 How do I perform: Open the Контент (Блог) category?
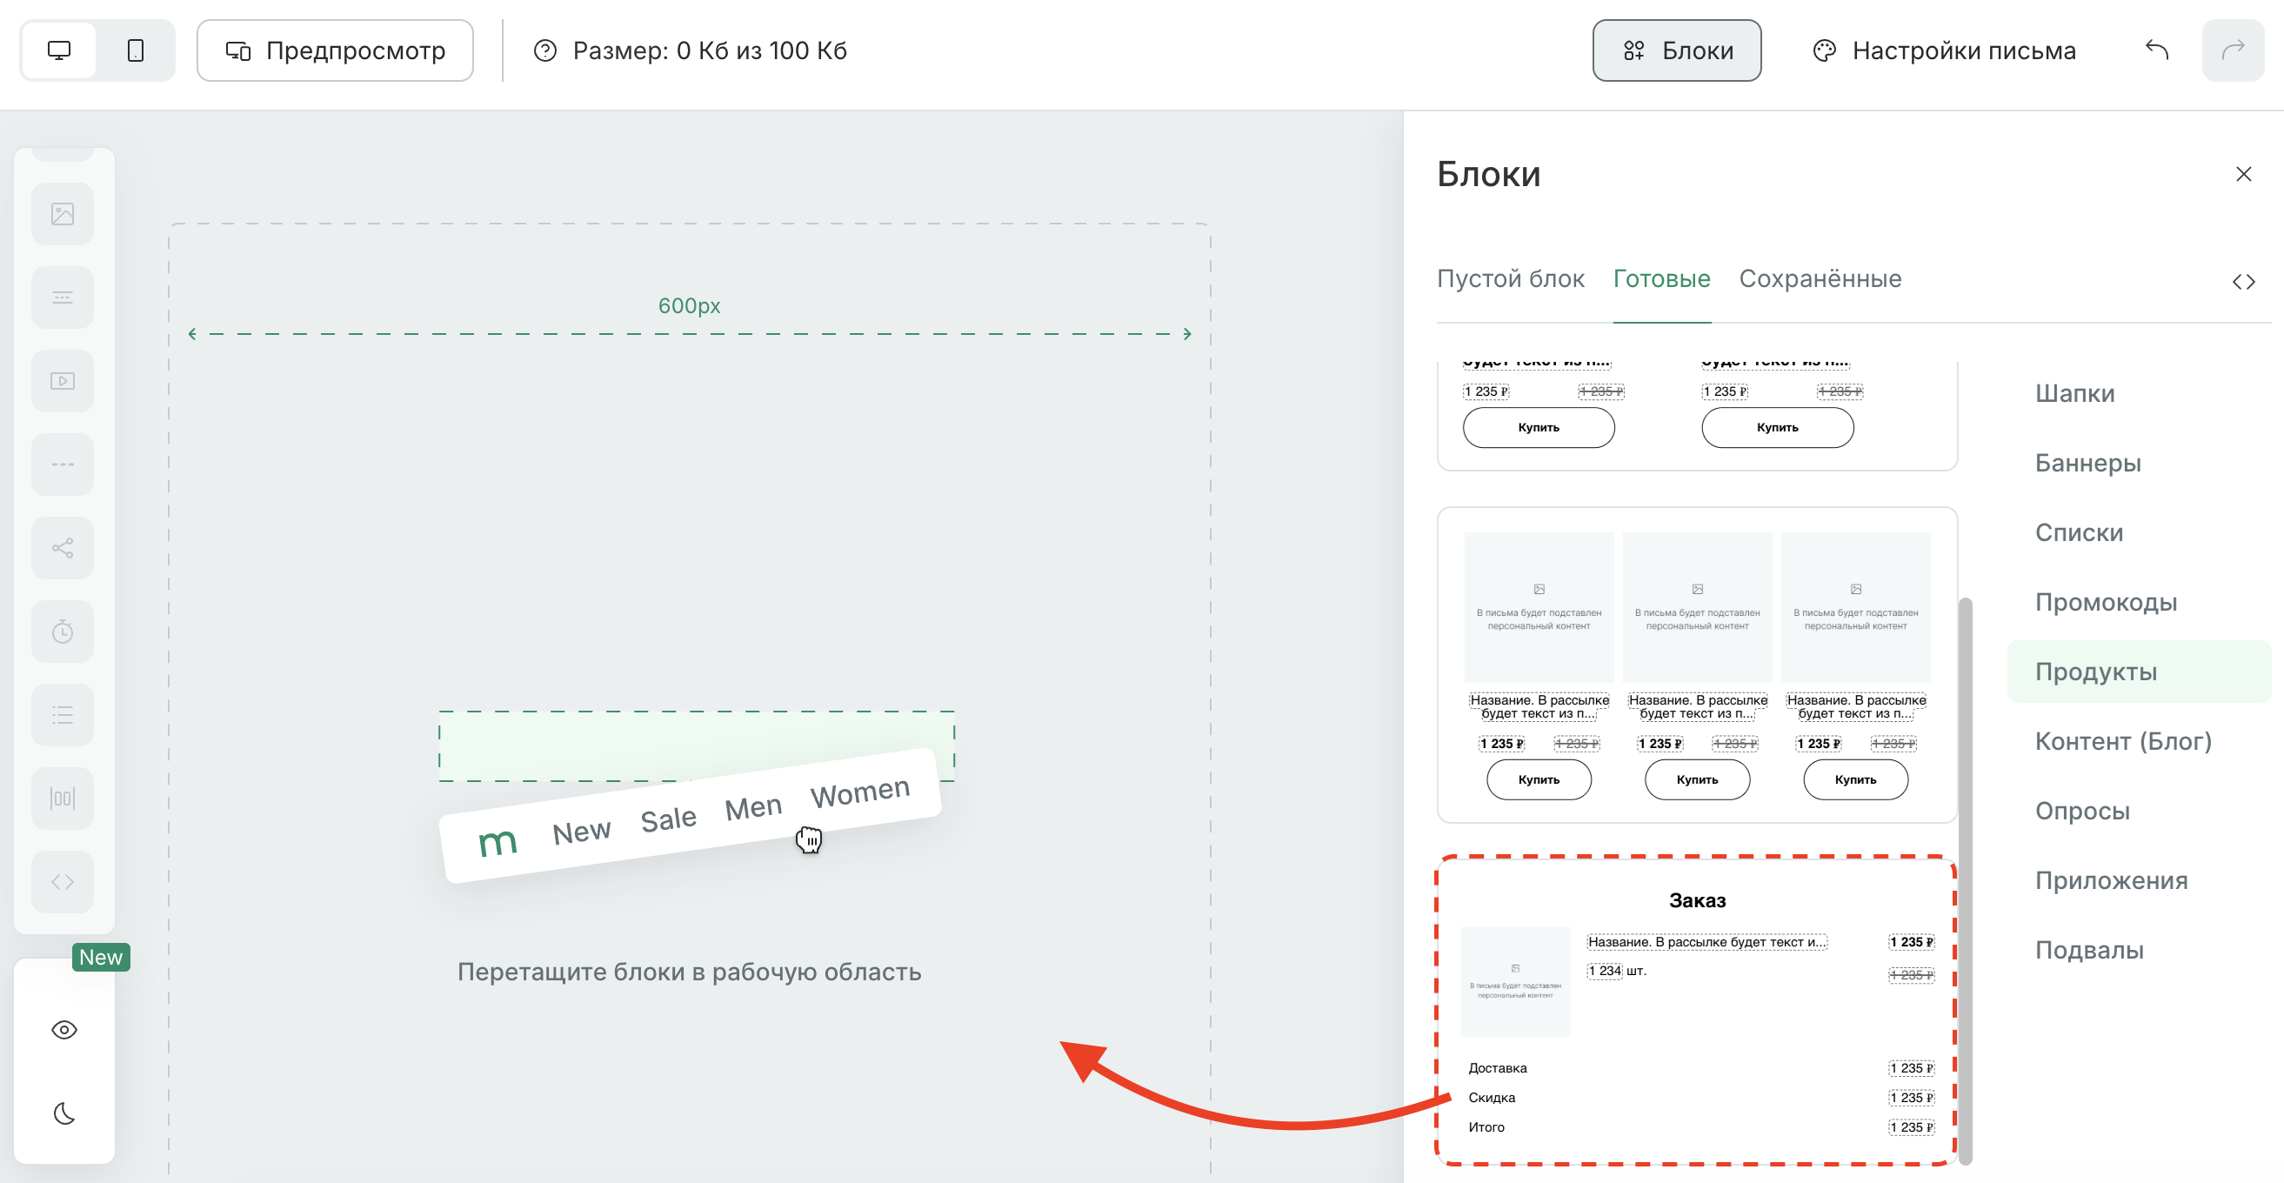(2138, 741)
